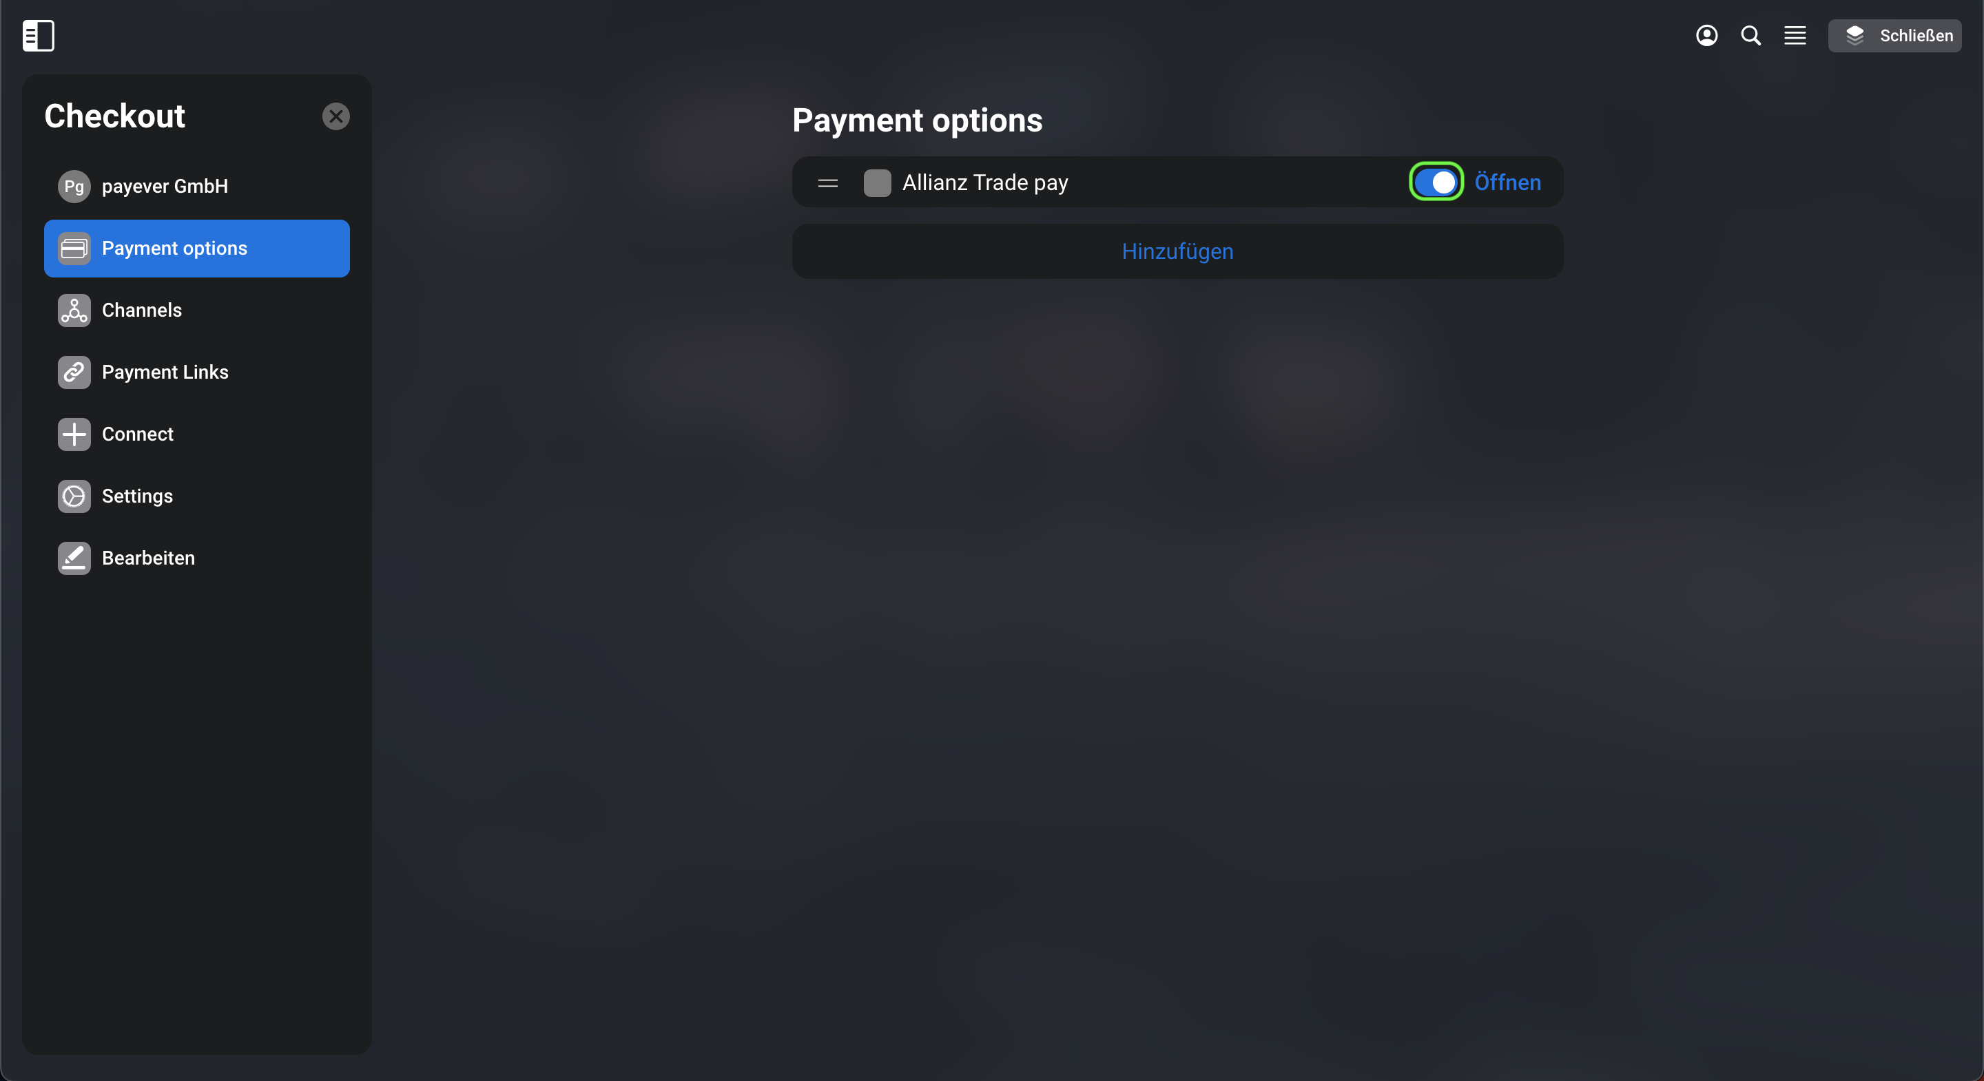The width and height of the screenshot is (1984, 1081).
Task: Click the Allianz Trade pay reorder handle
Action: pyautogui.click(x=828, y=182)
